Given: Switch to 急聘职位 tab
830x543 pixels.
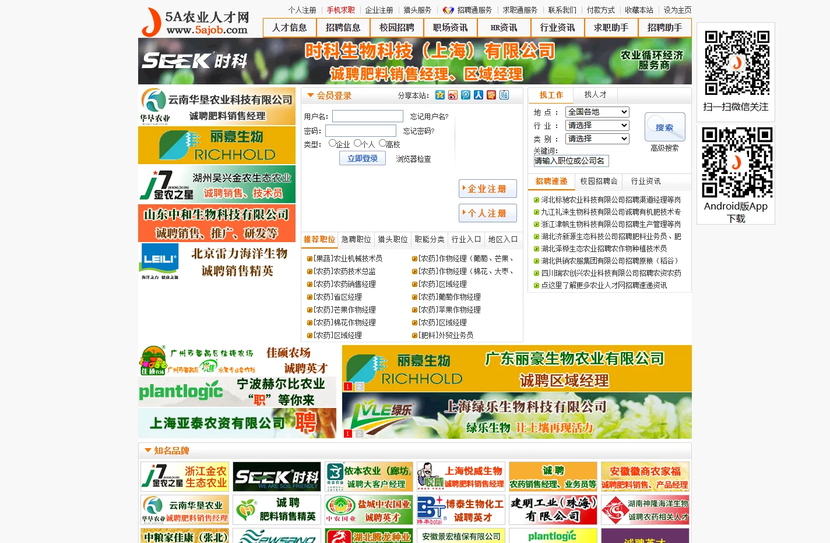Looking at the screenshot, I should tap(356, 239).
